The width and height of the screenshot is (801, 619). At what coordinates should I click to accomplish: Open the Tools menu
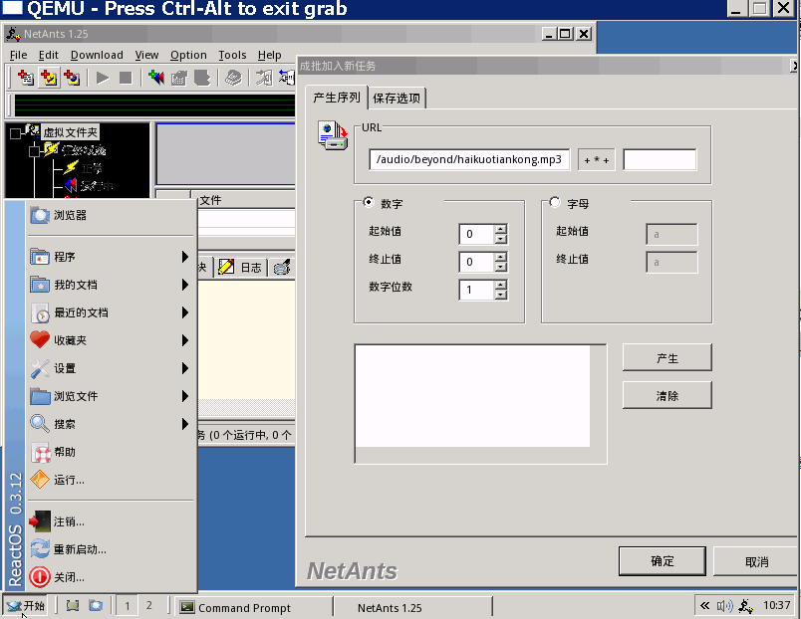pos(232,55)
